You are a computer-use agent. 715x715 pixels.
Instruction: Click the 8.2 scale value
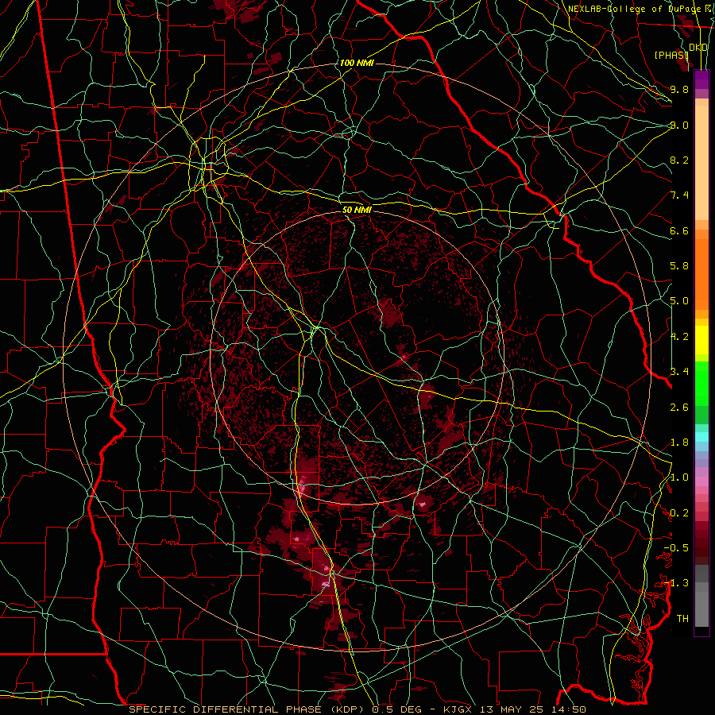click(679, 160)
